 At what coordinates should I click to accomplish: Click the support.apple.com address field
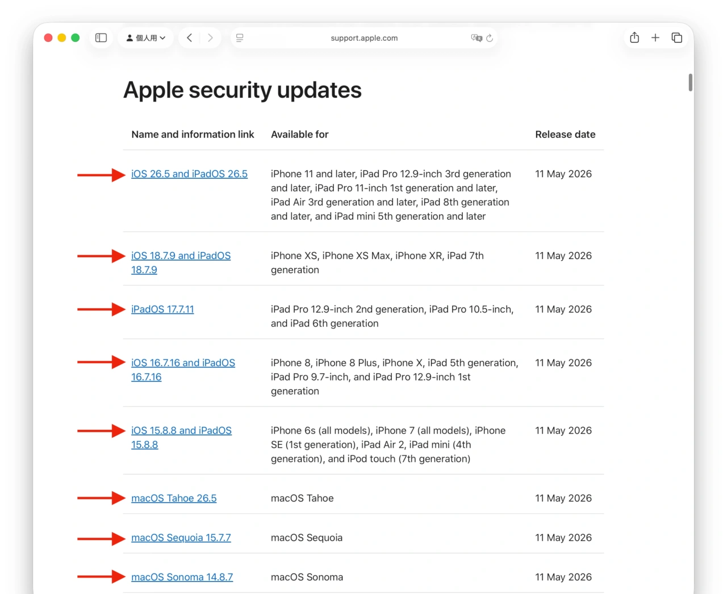tap(364, 38)
